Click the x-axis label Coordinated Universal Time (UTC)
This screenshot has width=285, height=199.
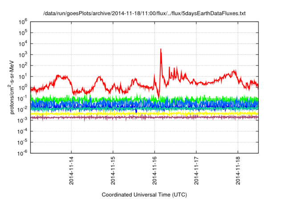[144, 195]
